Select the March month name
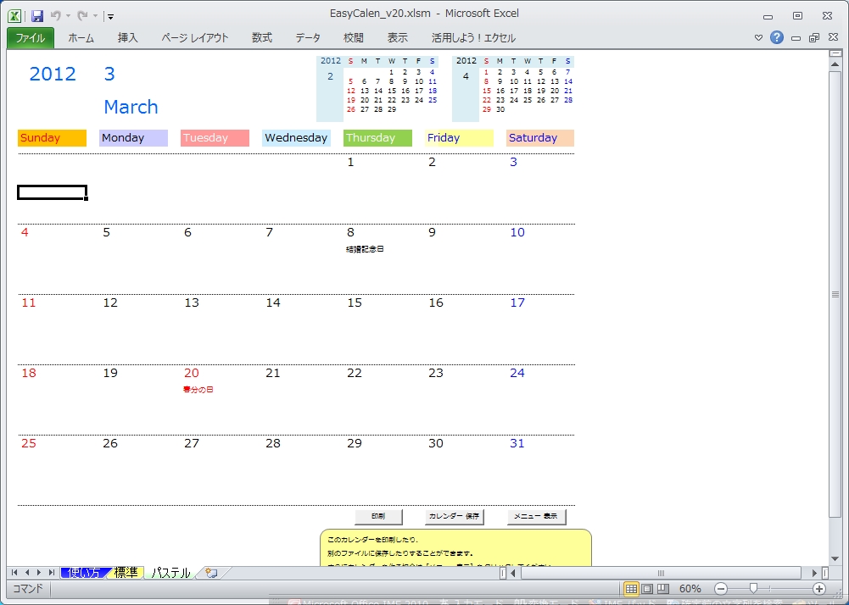Screen dimensions: 849x605 tap(131, 107)
